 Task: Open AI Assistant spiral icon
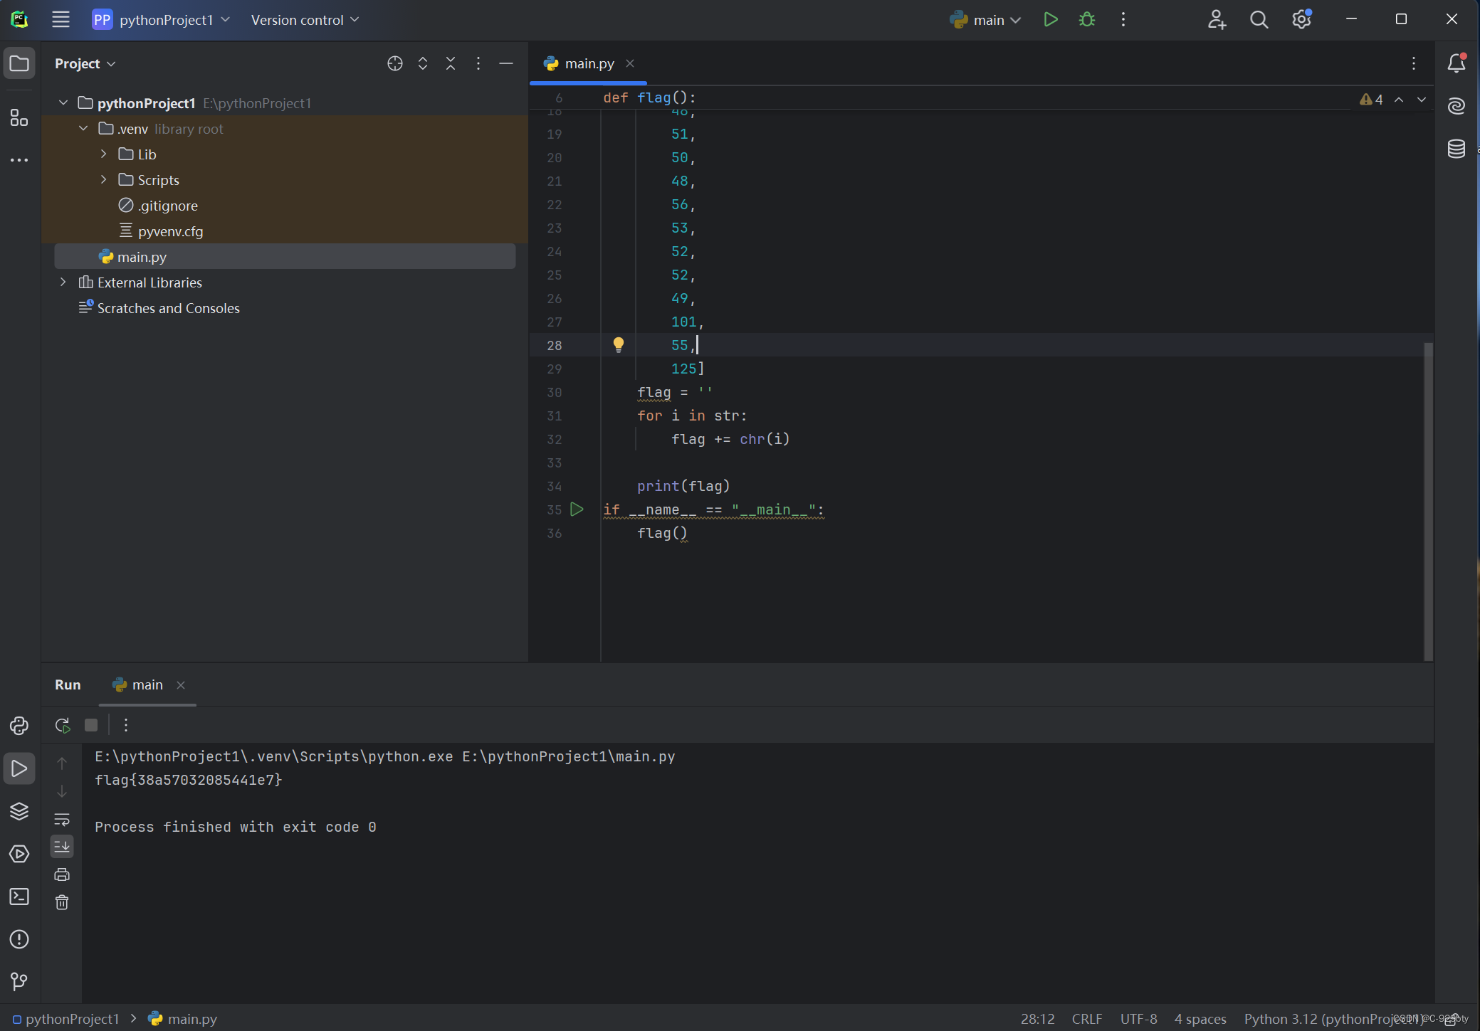click(1456, 106)
